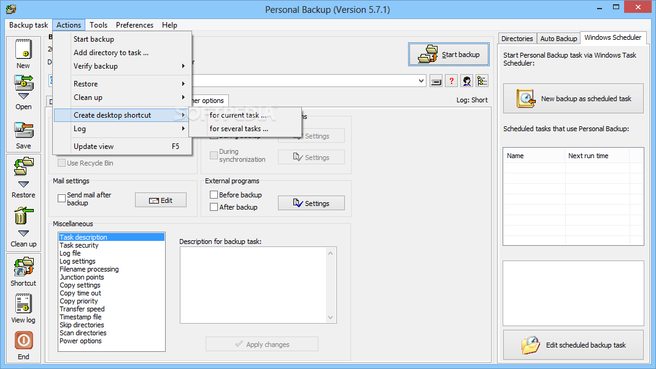
Task: Click the Open task icon
Action: coord(23,82)
